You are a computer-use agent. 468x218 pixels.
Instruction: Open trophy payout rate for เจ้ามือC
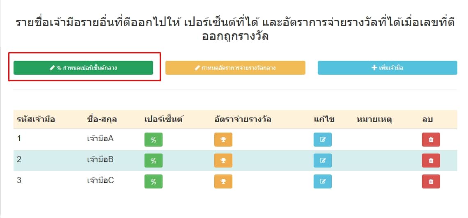pyautogui.click(x=223, y=181)
